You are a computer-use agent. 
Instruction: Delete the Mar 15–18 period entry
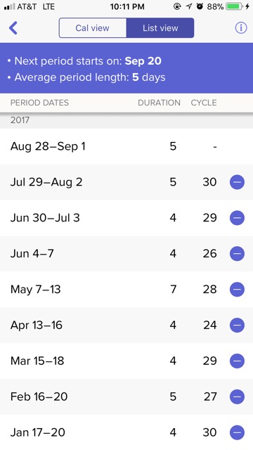tap(237, 361)
